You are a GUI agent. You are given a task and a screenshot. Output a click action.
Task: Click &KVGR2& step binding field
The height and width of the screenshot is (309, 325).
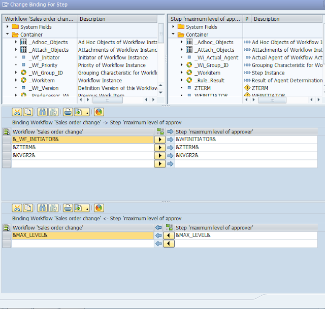pos(246,156)
